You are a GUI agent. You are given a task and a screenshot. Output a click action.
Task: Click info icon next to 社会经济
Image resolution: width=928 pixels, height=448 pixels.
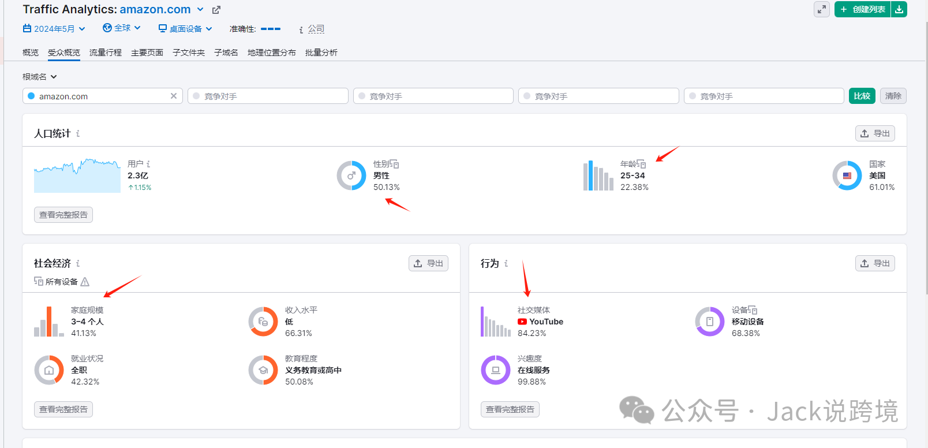(x=78, y=263)
